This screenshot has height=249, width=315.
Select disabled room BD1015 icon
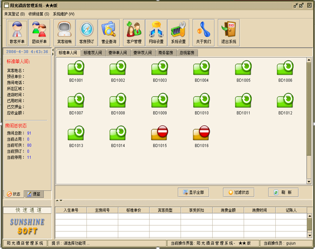tap(160, 133)
